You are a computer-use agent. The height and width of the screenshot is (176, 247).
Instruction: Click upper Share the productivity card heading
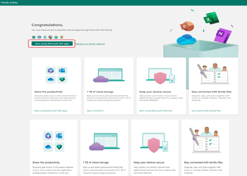tap(48, 92)
